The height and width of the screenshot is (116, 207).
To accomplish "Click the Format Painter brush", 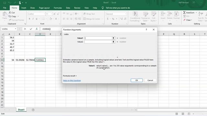I will tap(10, 20).
